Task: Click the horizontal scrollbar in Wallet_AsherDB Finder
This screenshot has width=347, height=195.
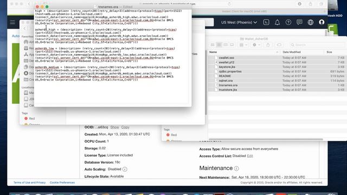Action: (x=266, y=139)
